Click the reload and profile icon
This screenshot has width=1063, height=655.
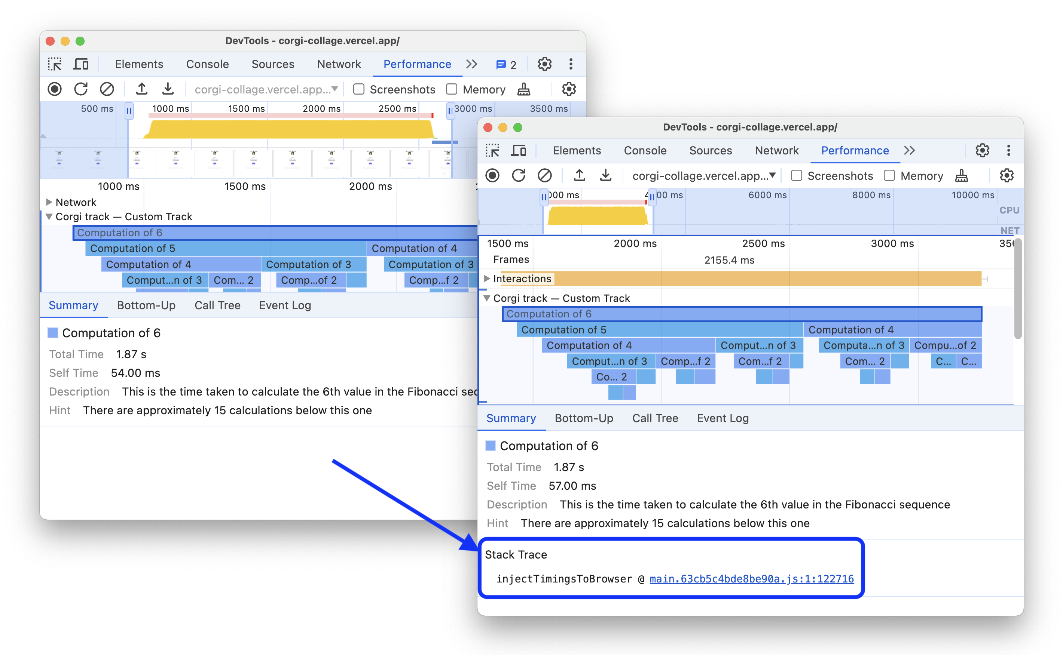click(75, 90)
